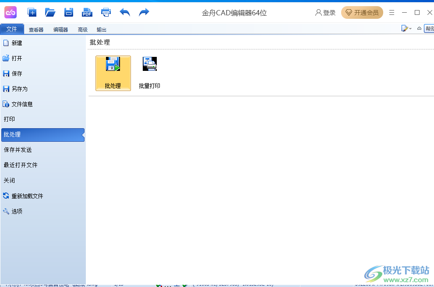Collapse the ribbon with the caret icon

pos(420,28)
